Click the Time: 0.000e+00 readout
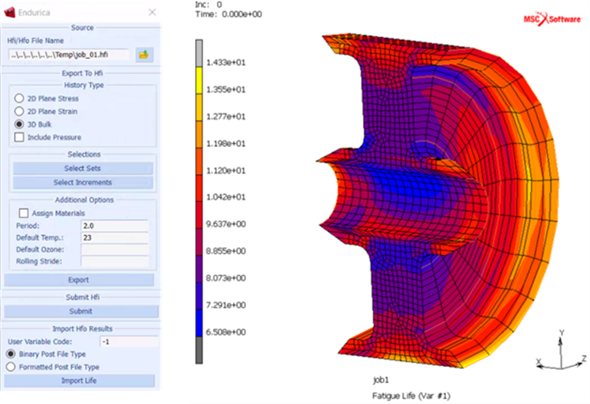The height and width of the screenshot is (404, 590). coord(228,14)
